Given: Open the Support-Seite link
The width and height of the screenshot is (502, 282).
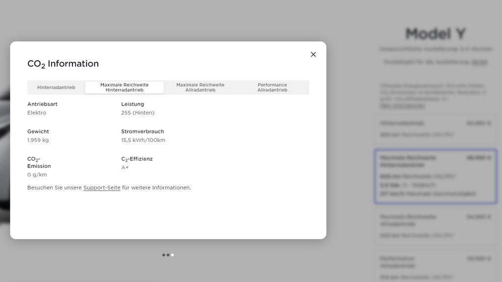Looking at the screenshot, I should click(101, 188).
